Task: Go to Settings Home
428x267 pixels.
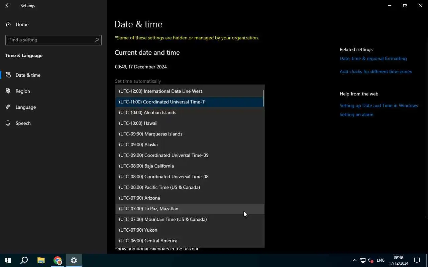Action: click(x=22, y=24)
